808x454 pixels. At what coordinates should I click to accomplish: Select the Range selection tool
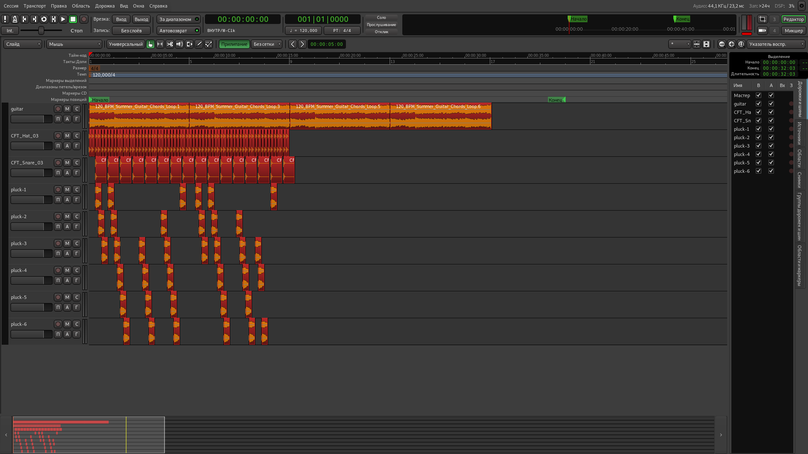(160, 44)
